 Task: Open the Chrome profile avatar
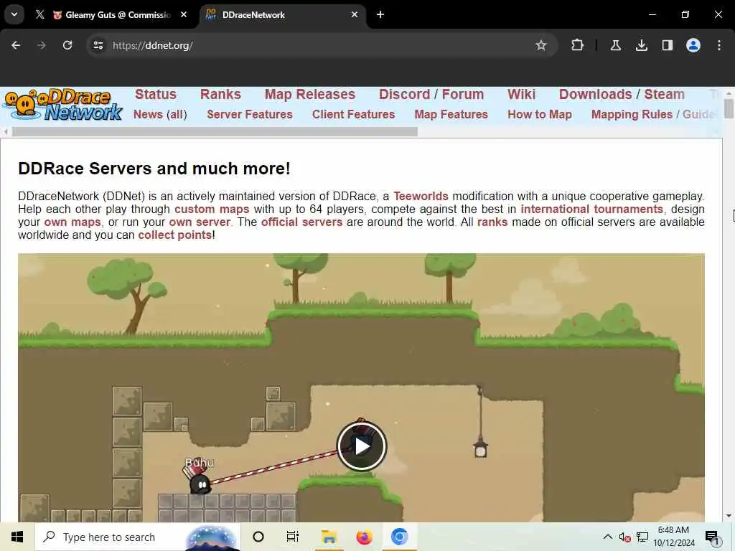pyautogui.click(x=693, y=45)
